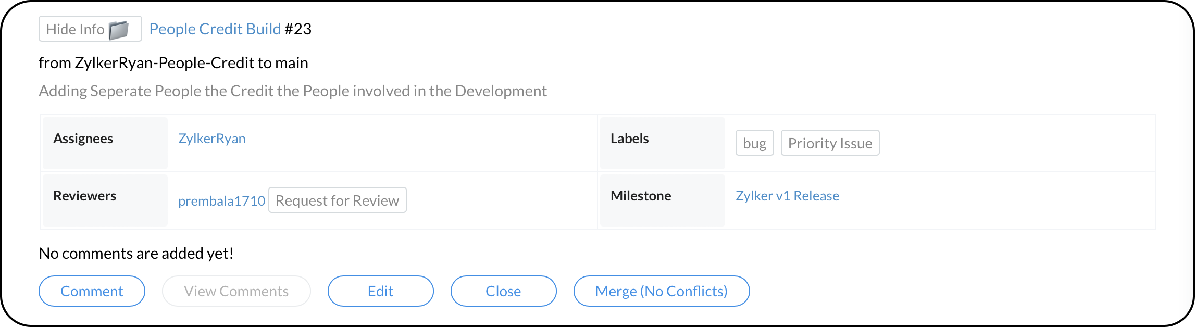Click the Labels field heading
This screenshot has width=1195, height=327.
629,139
